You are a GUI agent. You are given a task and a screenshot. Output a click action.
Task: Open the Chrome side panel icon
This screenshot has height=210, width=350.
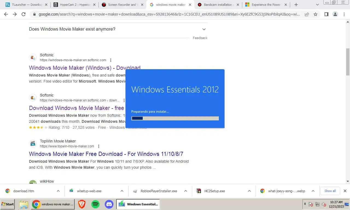326,14
